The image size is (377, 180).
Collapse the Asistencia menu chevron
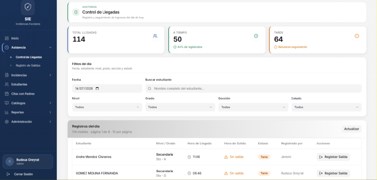pos(50,48)
